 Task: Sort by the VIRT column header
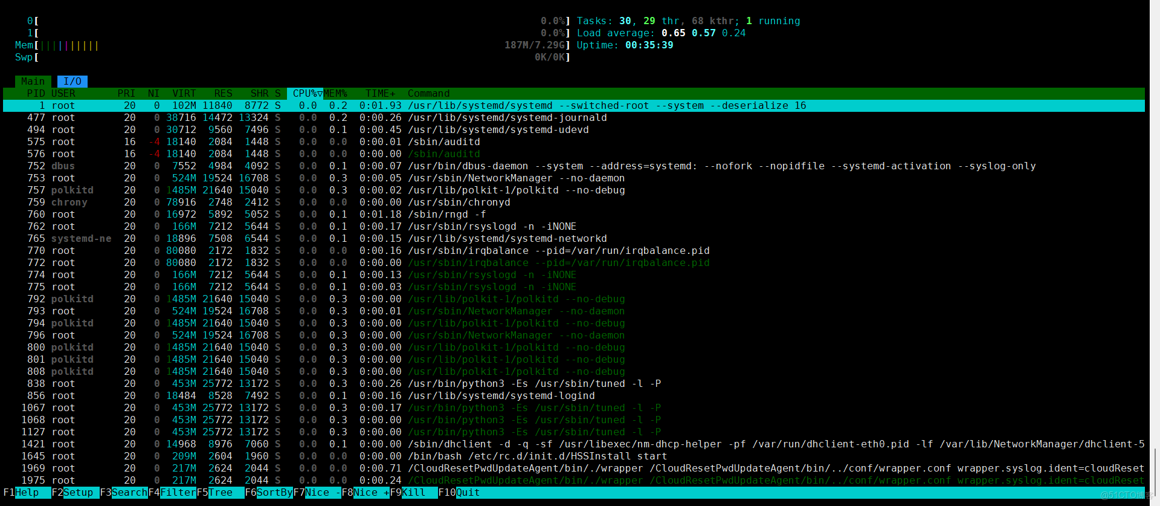tap(184, 94)
